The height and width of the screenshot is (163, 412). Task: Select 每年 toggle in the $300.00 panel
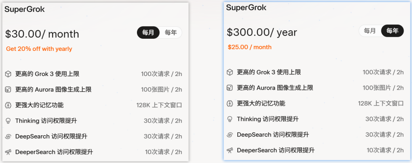[392, 31]
